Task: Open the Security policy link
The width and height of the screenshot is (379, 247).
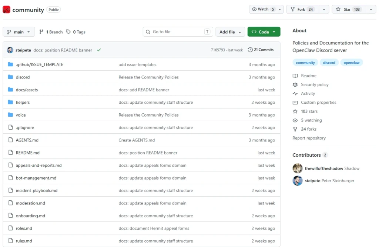Action: tap(315, 84)
